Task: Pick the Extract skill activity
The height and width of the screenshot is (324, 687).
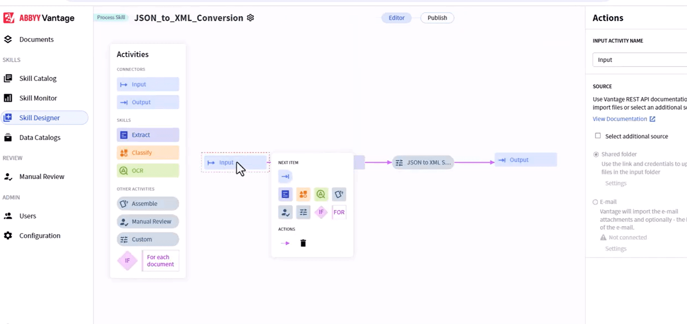Action: point(148,135)
